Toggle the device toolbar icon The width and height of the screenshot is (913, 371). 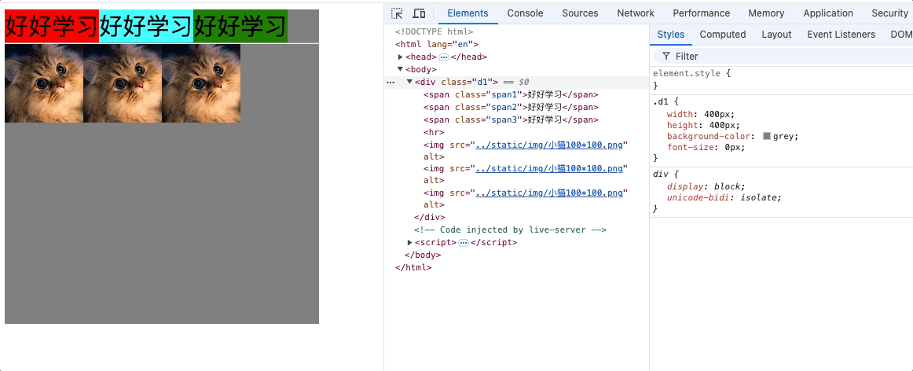[419, 13]
